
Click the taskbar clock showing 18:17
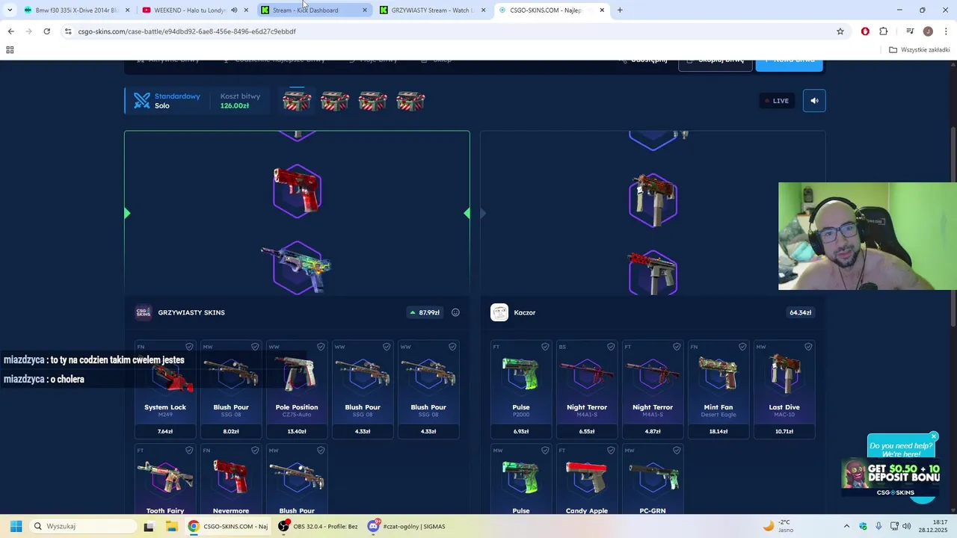(x=935, y=526)
